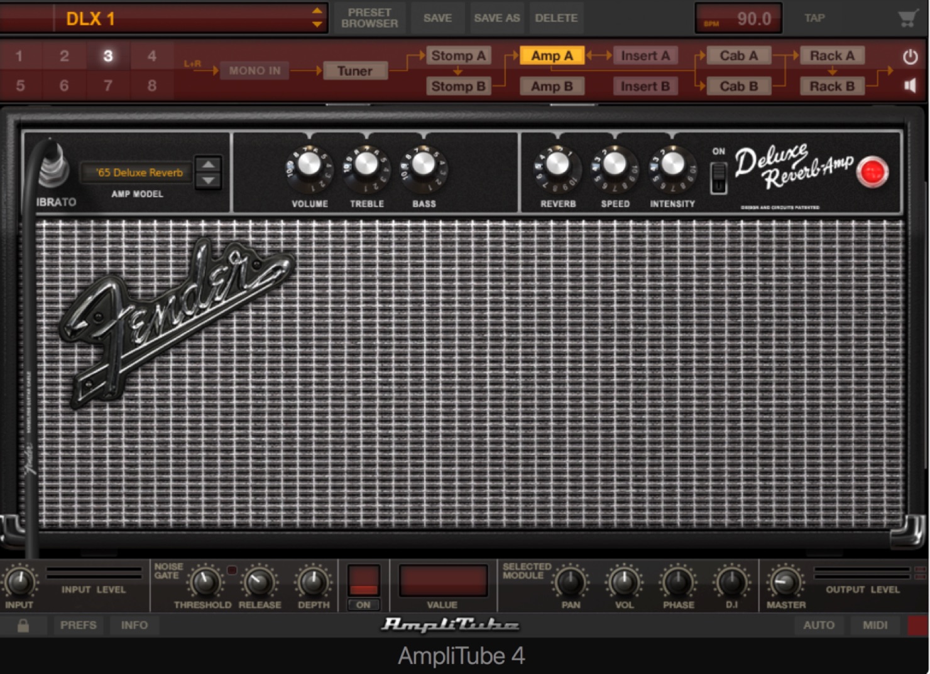Mute output with the speaker icon
The width and height of the screenshot is (930, 674).
click(x=910, y=85)
